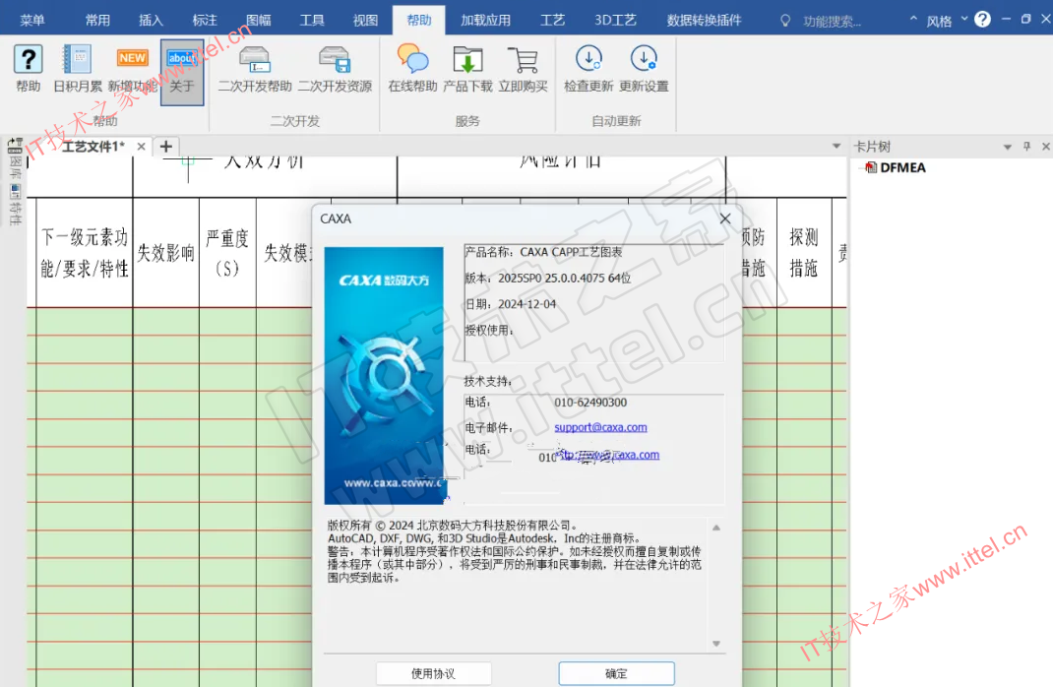Screen dimensions: 1053x687
Task: Open the 菜单 menu
Action: pyautogui.click(x=31, y=20)
